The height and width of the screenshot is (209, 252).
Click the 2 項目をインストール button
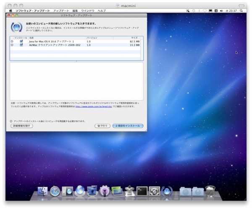click(x=128, y=126)
